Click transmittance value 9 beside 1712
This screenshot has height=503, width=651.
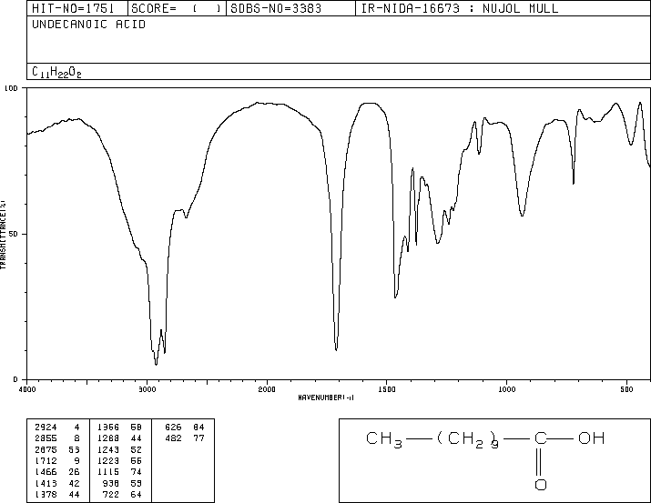[x=76, y=460]
